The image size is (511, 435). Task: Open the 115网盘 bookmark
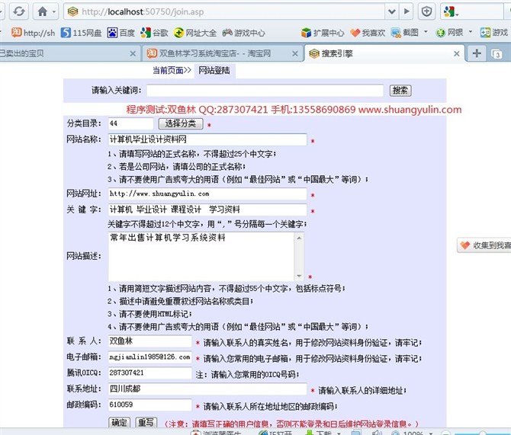tap(82, 33)
